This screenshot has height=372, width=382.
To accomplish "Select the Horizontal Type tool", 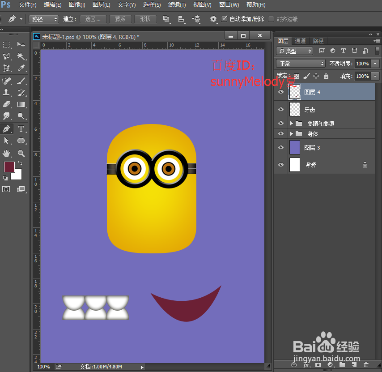I will coord(21,128).
